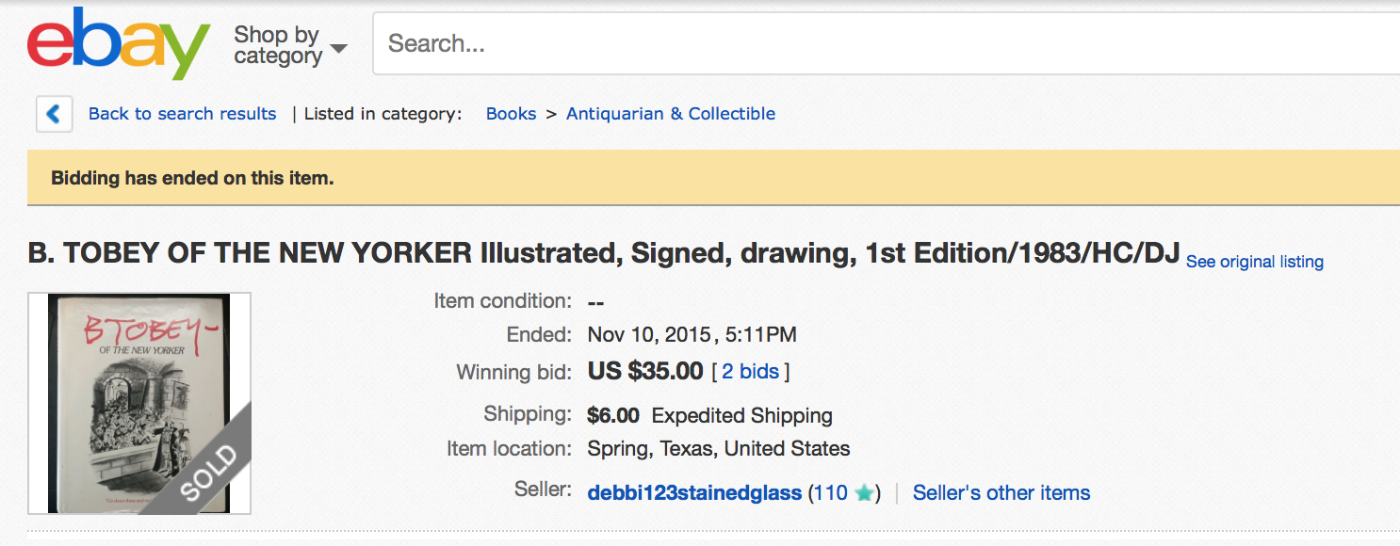1400x546 pixels.
Task: Go back to search results
Action: tap(182, 114)
